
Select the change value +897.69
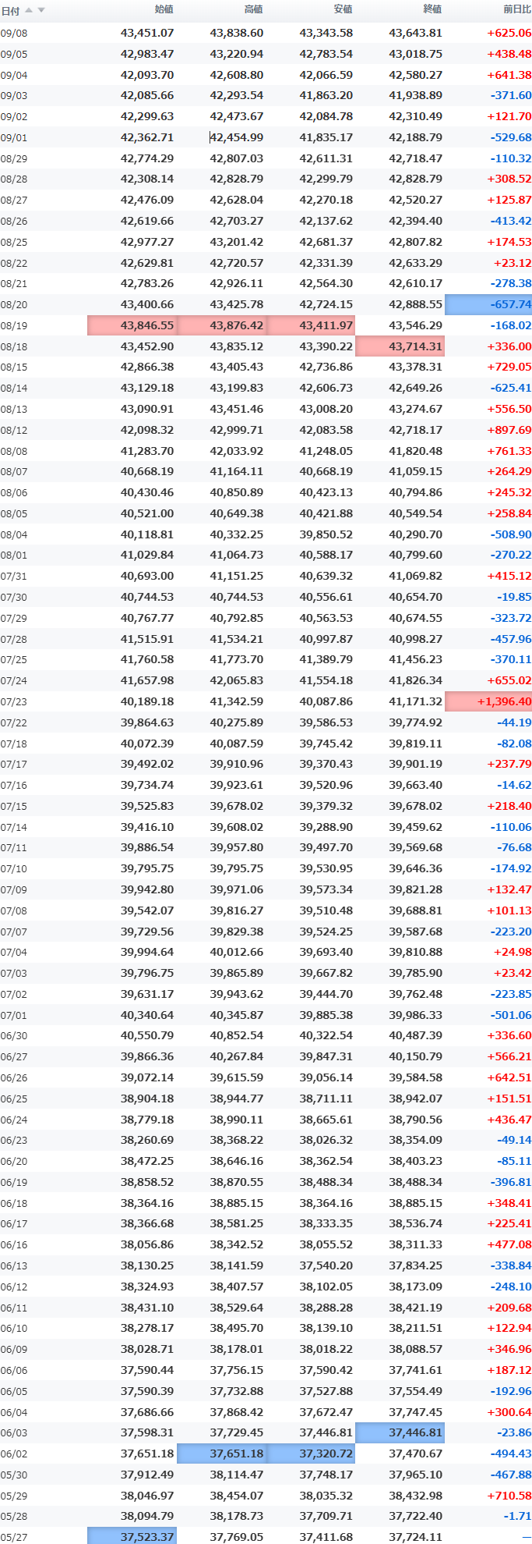(509, 430)
